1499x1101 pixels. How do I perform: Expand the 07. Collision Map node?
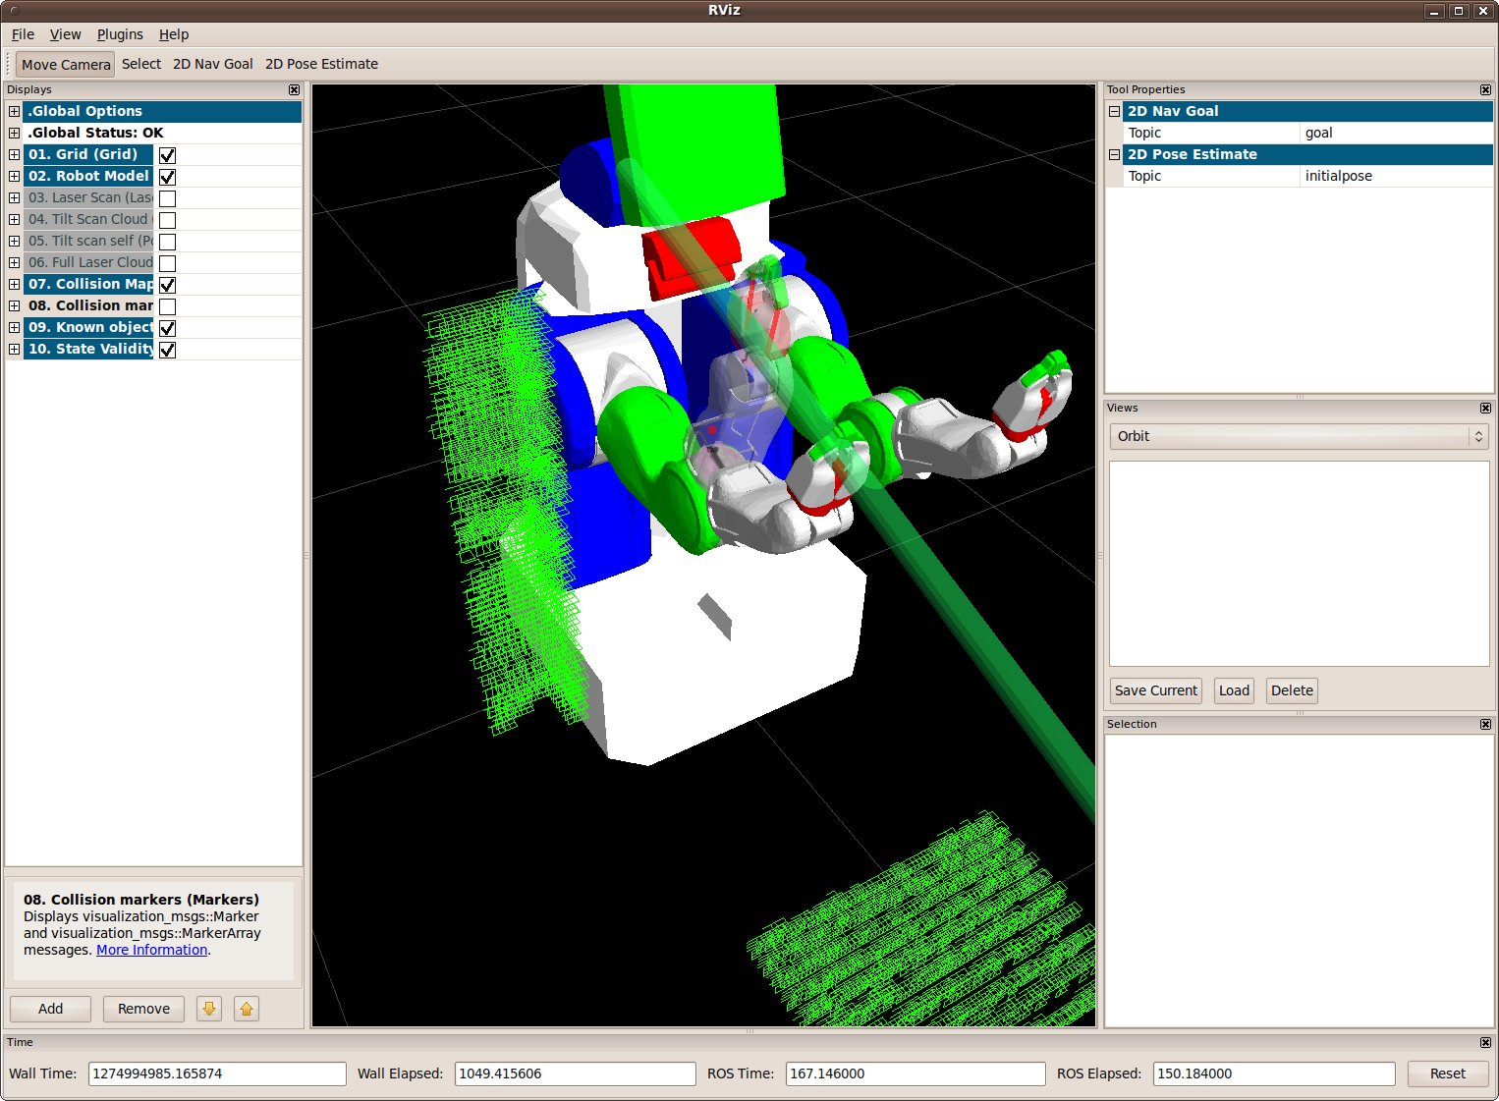14,284
